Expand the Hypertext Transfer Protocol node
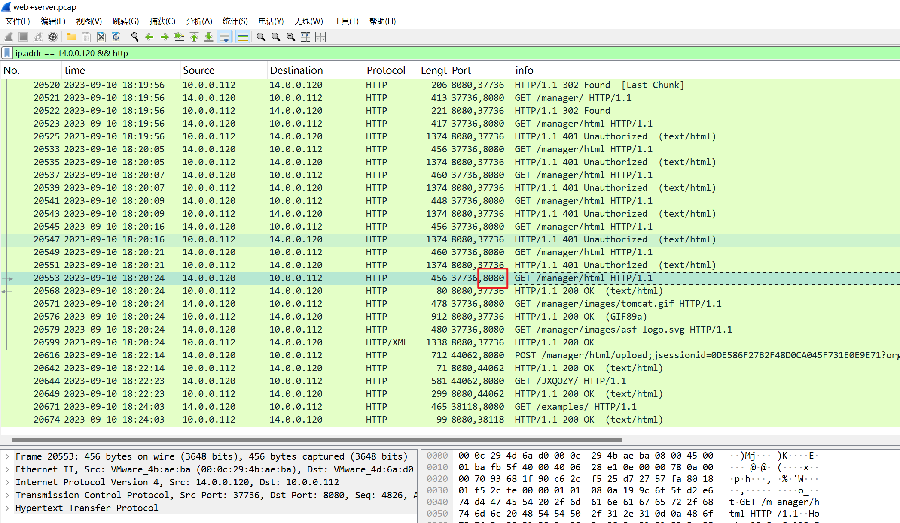The image size is (900, 523). click(7, 508)
